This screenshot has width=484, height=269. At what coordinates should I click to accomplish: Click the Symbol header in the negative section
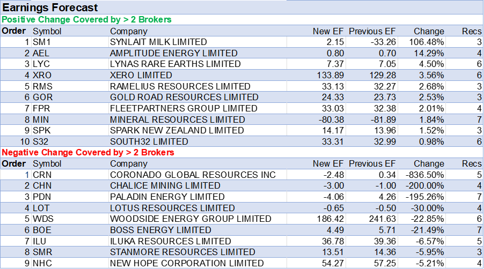click(47, 163)
